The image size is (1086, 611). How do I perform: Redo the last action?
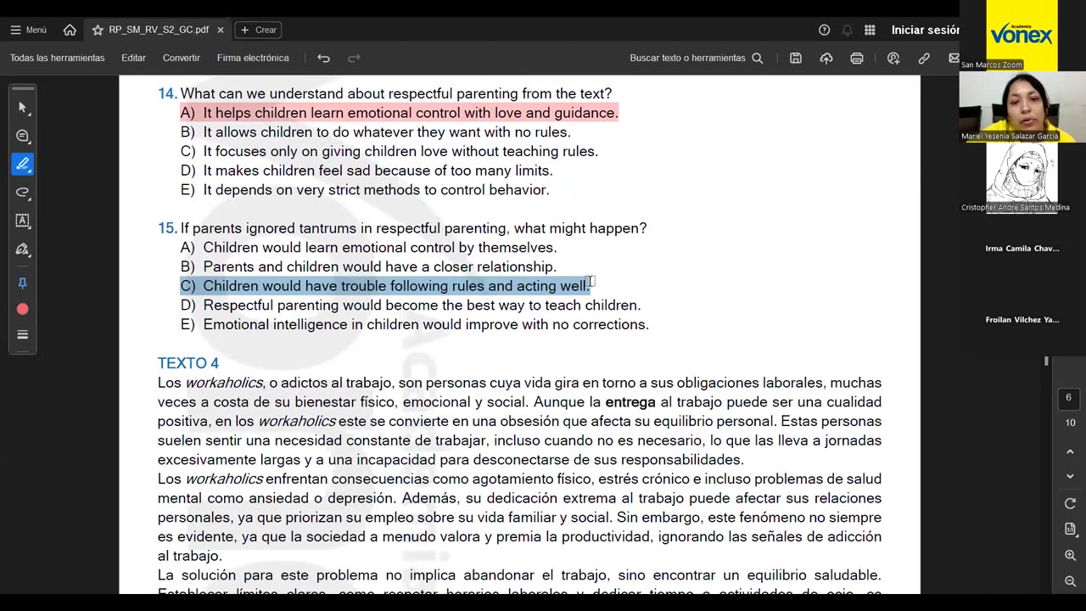coord(354,58)
